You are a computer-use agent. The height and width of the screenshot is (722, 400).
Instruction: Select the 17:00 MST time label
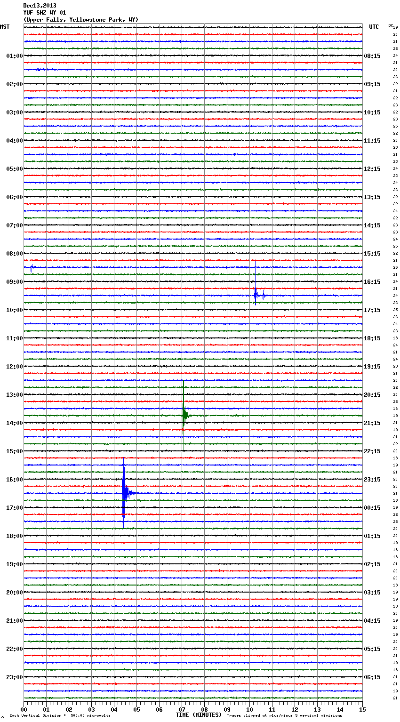point(14,508)
